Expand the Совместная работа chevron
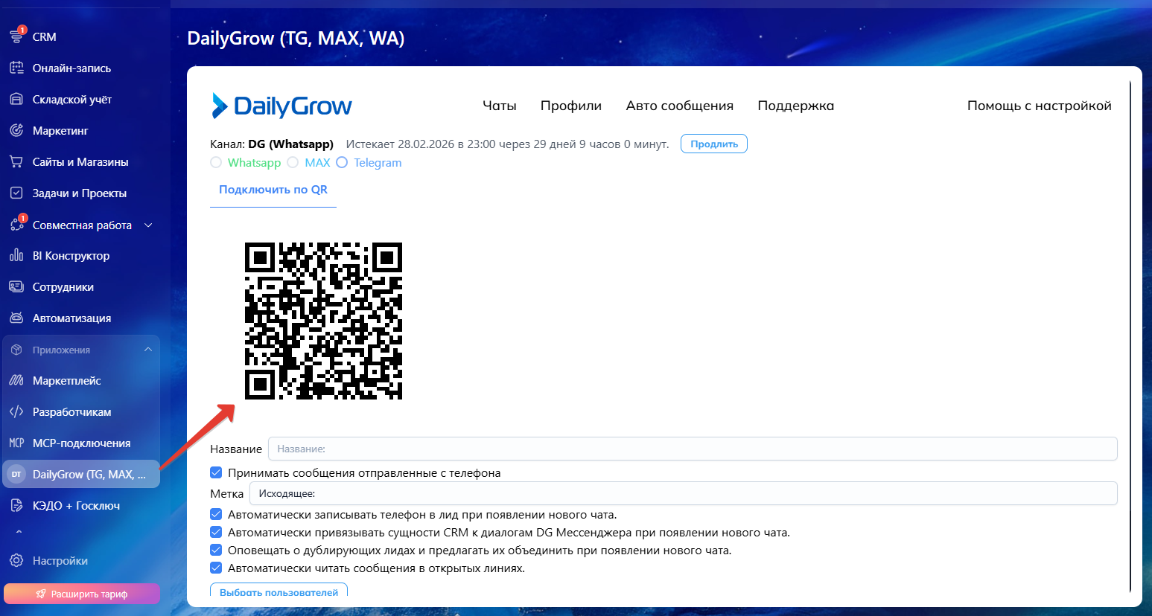Image resolution: width=1152 pixels, height=616 pixels. [148, 225]
